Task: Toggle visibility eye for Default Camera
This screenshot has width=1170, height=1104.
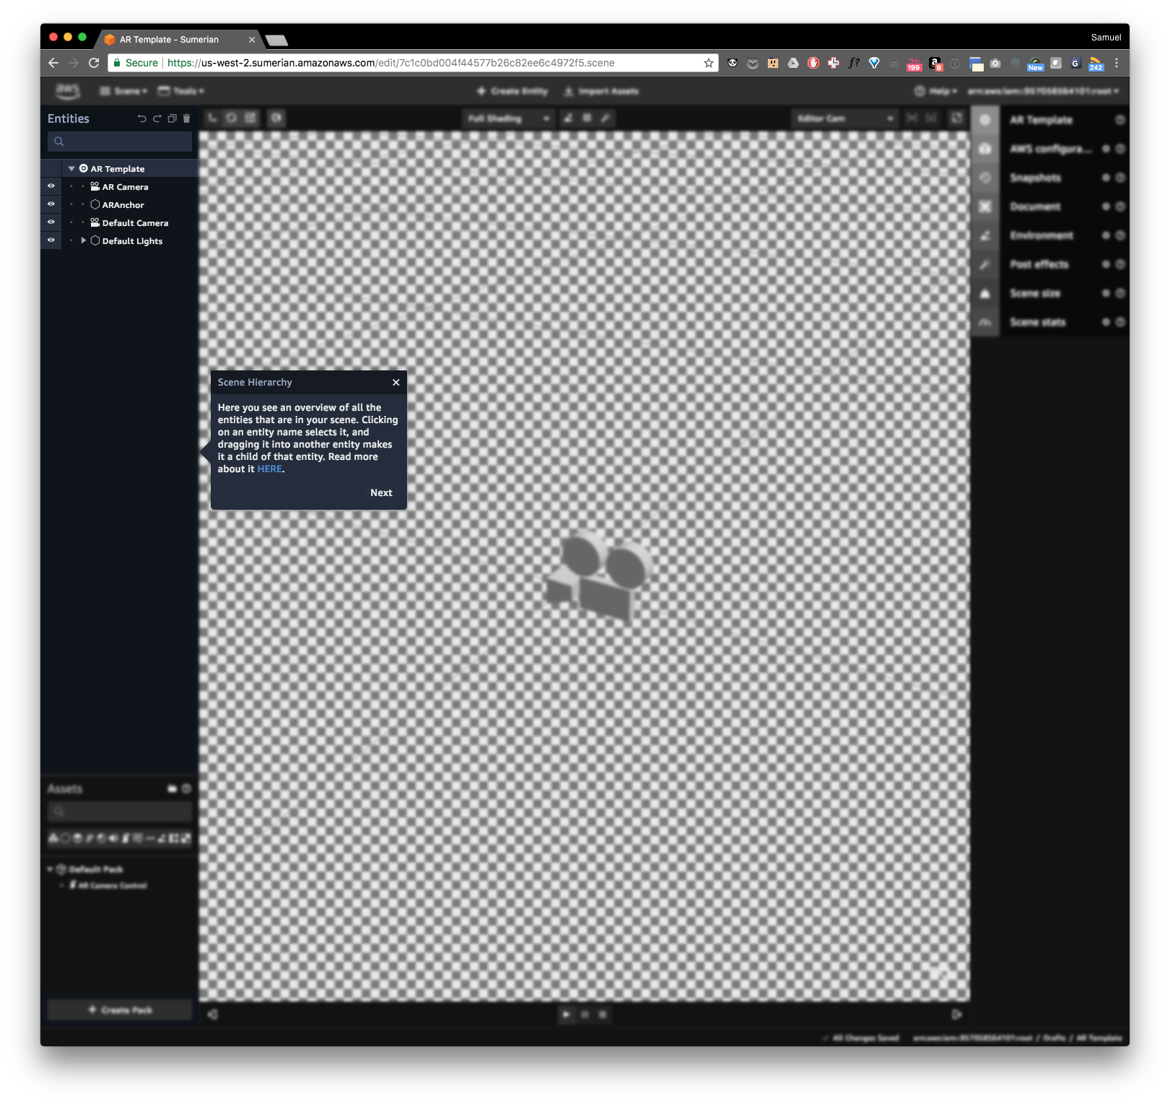Action: coord(51,222)
